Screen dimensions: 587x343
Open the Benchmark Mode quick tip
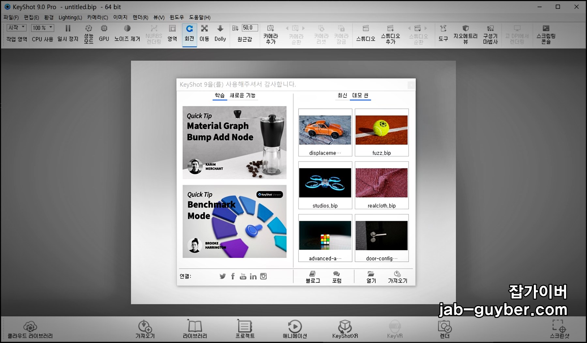coord(234,222)
